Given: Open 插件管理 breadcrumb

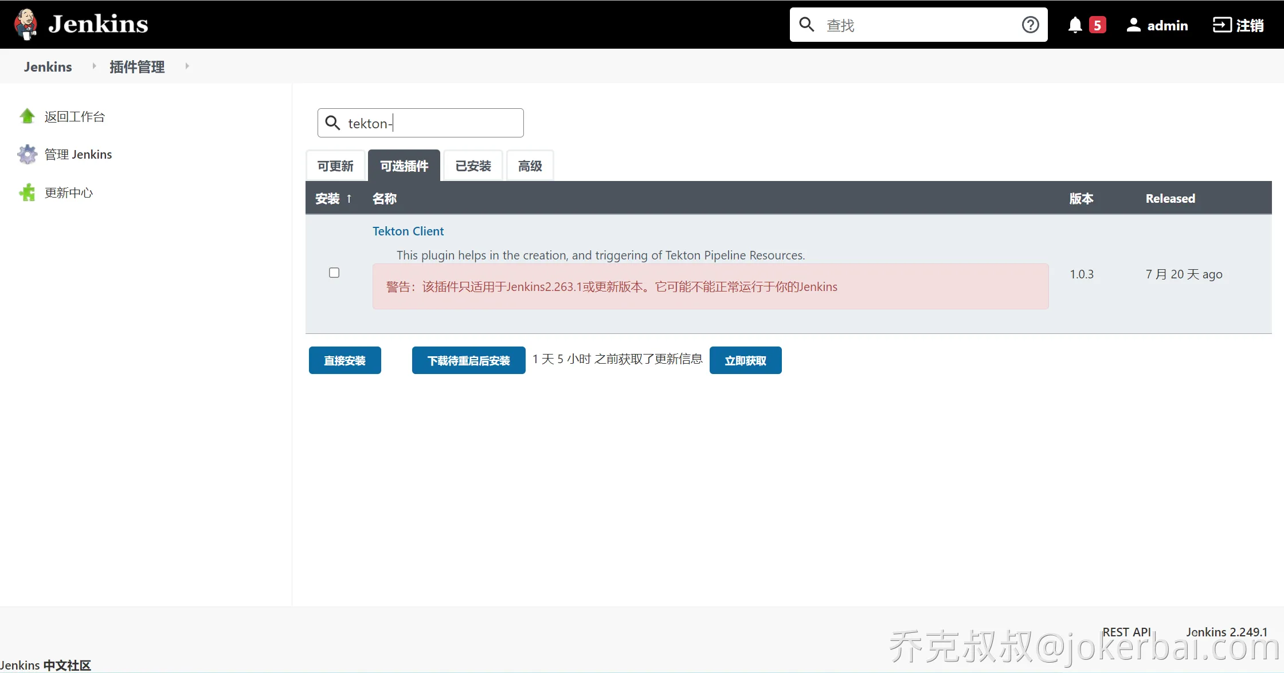Looking at the screenshot, I should pyautogui.click(x=137, y=66).
